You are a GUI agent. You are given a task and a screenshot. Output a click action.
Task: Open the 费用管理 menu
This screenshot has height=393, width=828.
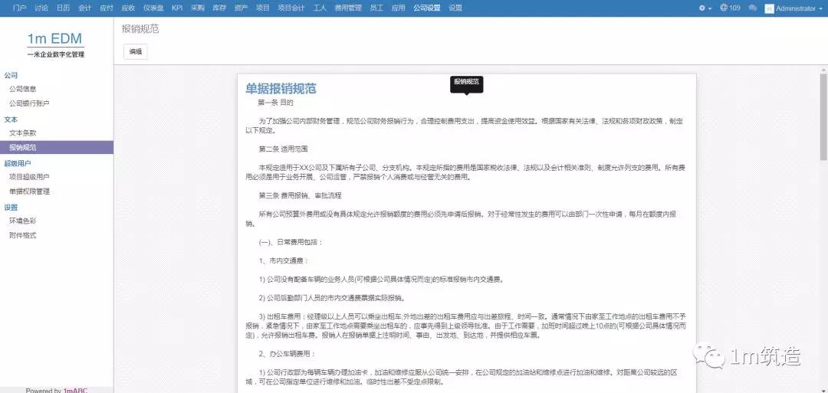tap(349, 8)
